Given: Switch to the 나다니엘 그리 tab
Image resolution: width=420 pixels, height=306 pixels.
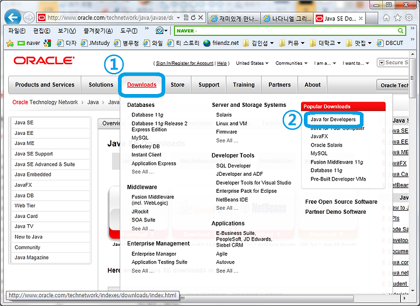Looking at the screenshot, I should (x=287, y=19).
